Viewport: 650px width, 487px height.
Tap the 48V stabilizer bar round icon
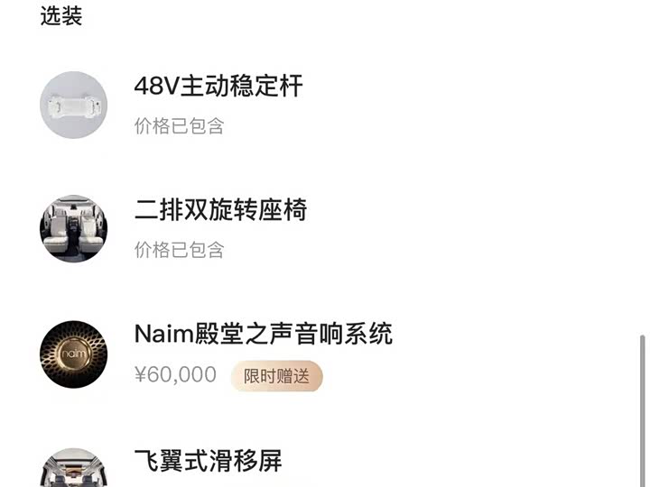coord(73,105)
